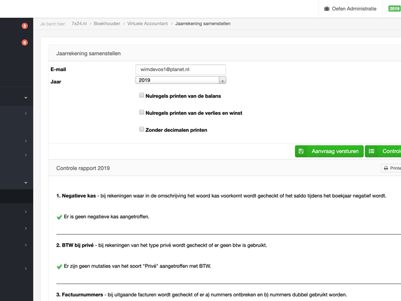Click the briefcase icon beside Oefen Administratie
The width and height of the screenshot is (401, 301).
[326, 9]
